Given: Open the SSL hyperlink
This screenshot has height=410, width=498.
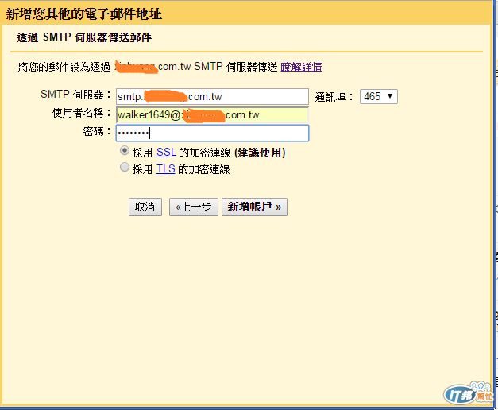Looking at the screenshot, I should (x=166, y=153).
